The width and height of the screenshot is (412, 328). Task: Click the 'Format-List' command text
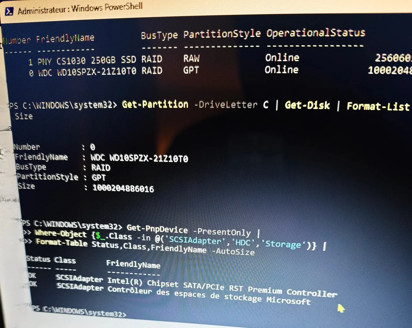[378, 106]
